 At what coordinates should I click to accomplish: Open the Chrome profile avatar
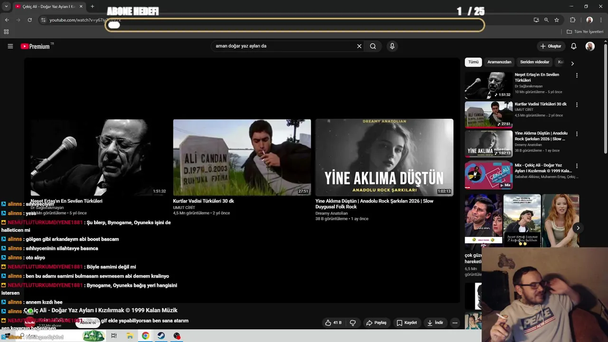(x=589, y=20)
